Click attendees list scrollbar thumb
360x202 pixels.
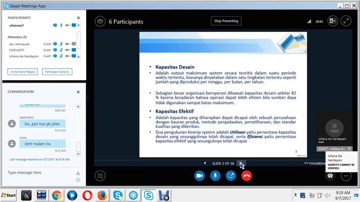(79, 40)
